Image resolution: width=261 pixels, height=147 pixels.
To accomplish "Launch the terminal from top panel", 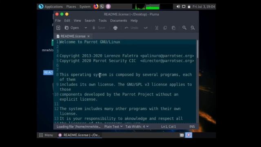I will click(102, 7).
